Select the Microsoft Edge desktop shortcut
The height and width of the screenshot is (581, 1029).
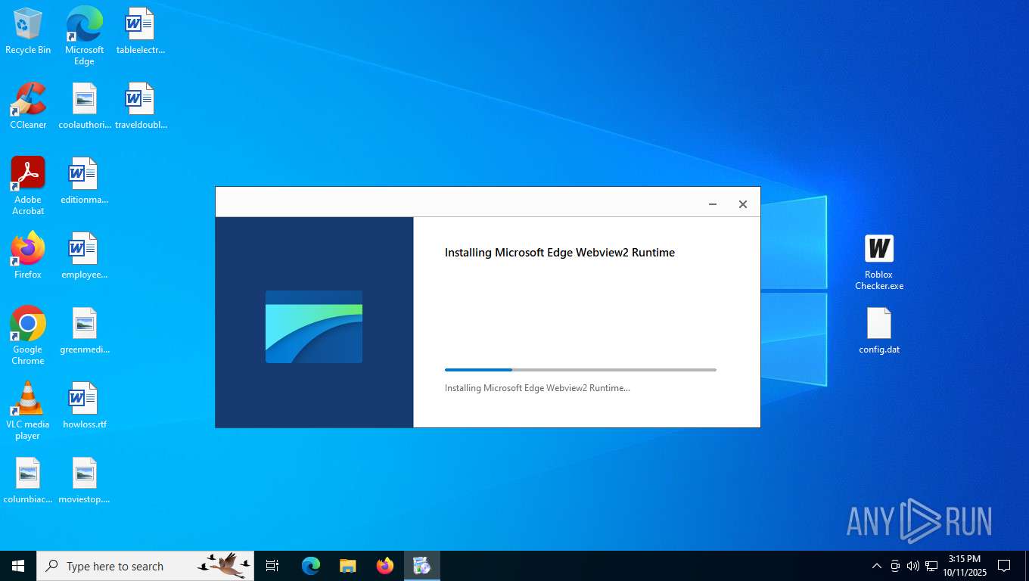pyautogui.click(x=84, y=36)
